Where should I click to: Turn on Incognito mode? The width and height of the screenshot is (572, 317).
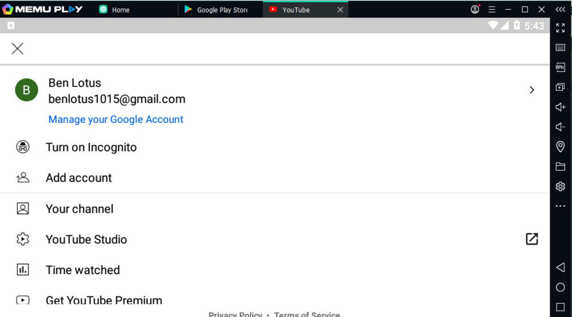click(91, 147)
